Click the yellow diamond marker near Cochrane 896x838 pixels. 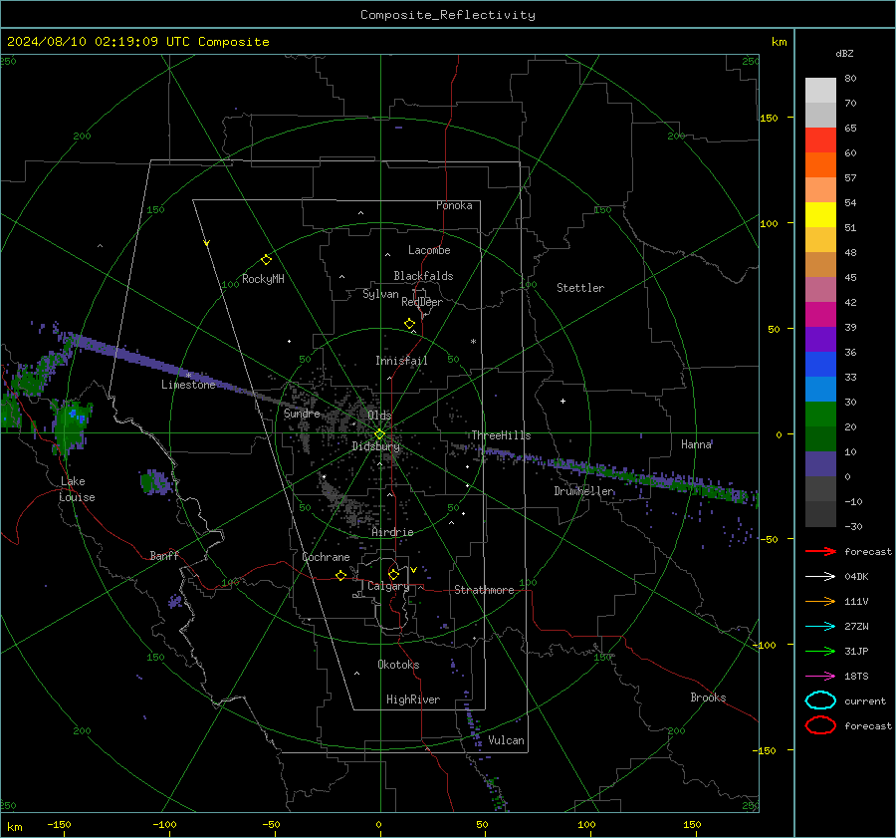(341, 575)
